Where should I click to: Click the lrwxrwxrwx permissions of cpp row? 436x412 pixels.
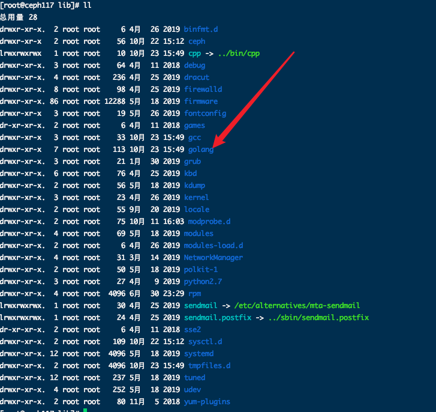pyautogui.click(x=21, y=53)
